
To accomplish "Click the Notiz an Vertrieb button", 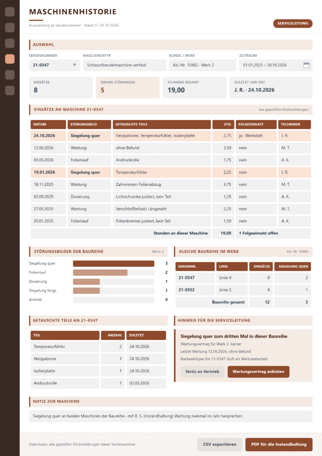I will [x=202, y=372].
